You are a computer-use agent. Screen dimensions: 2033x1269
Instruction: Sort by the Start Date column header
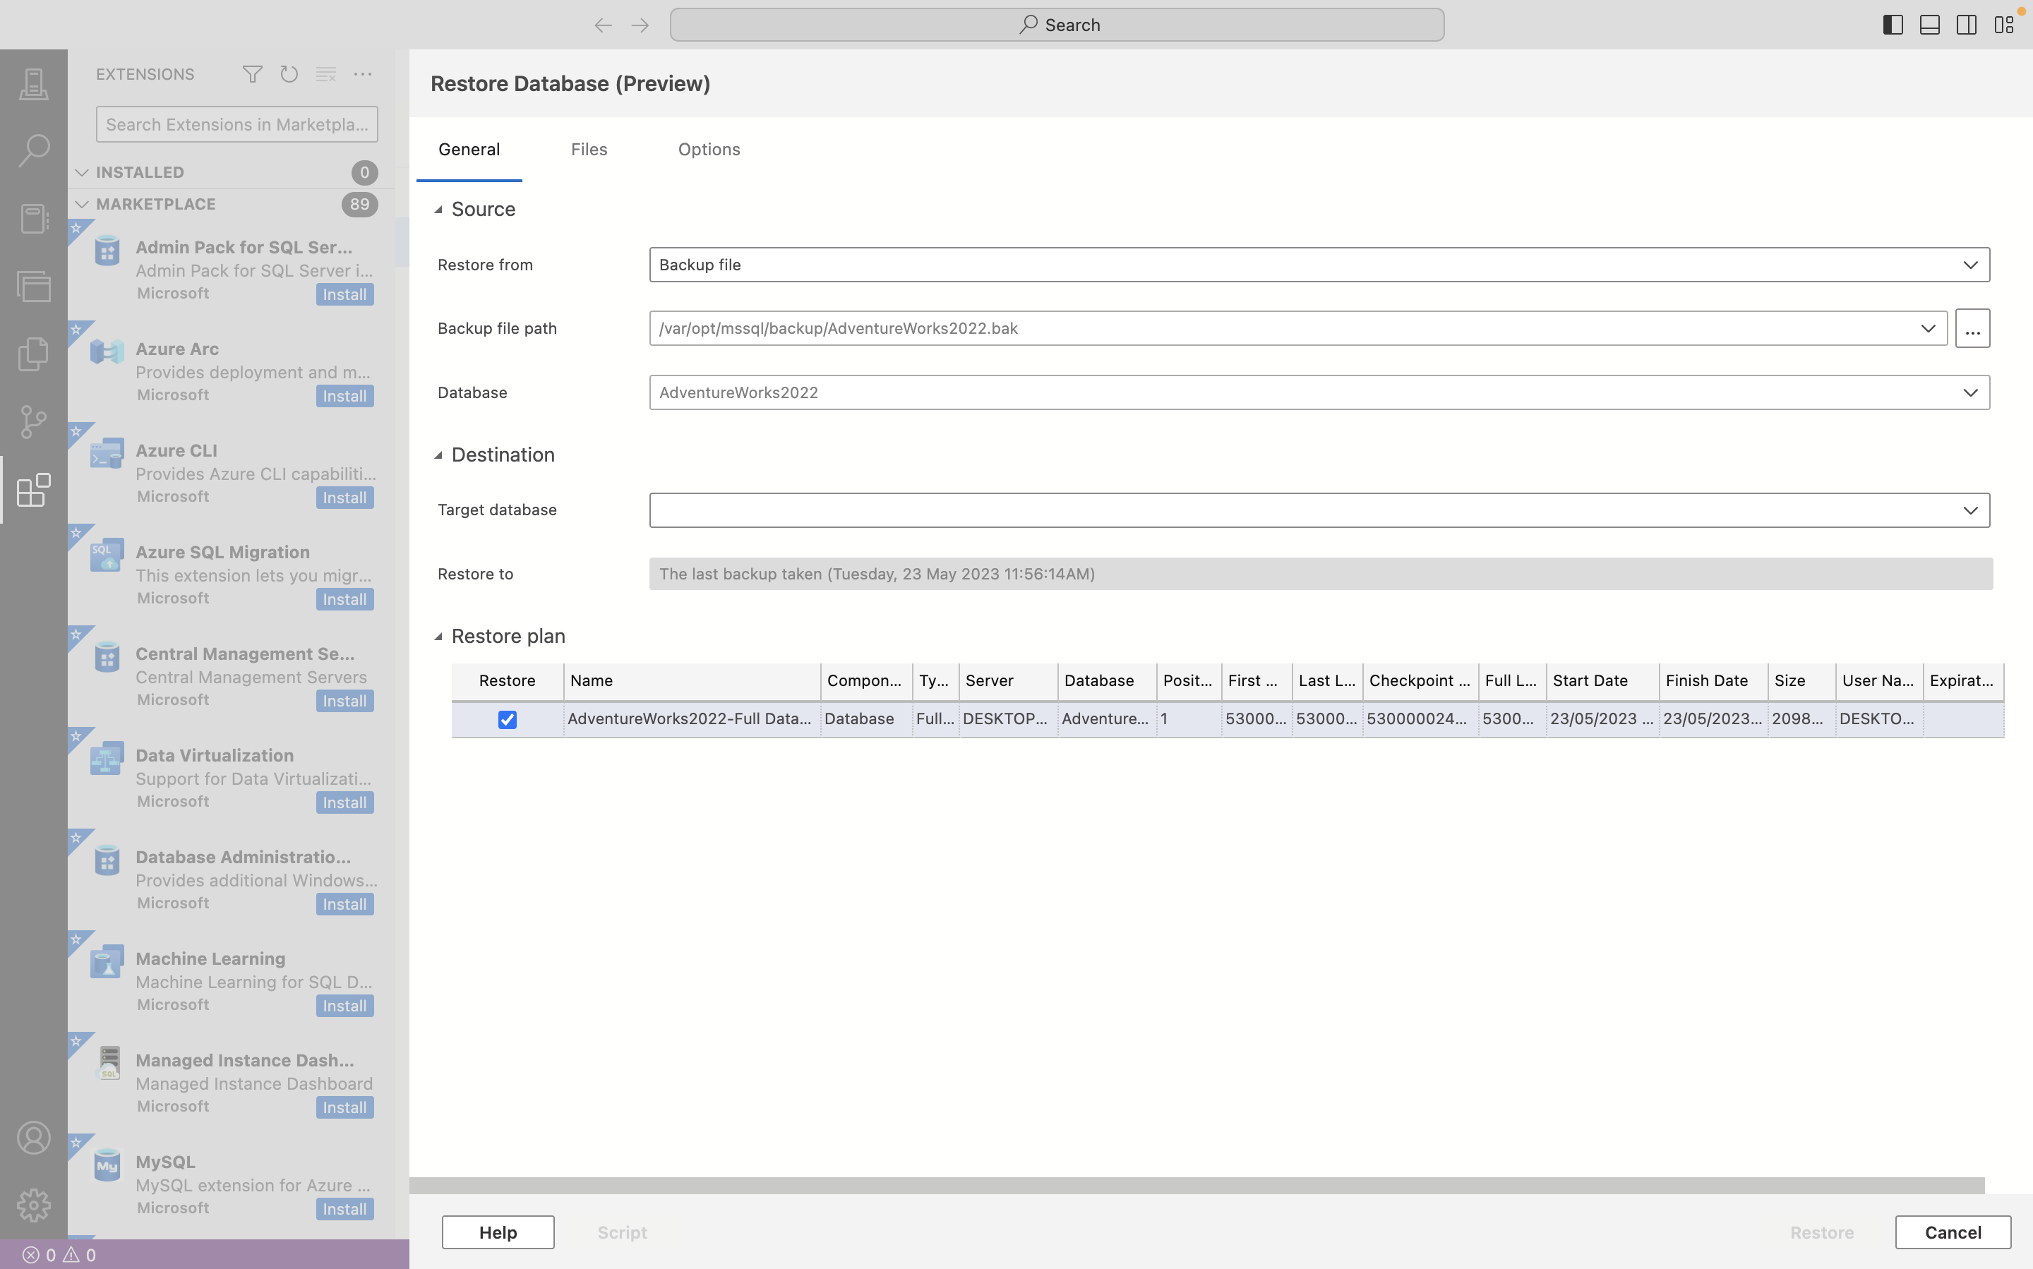[x=1602, y=680]
